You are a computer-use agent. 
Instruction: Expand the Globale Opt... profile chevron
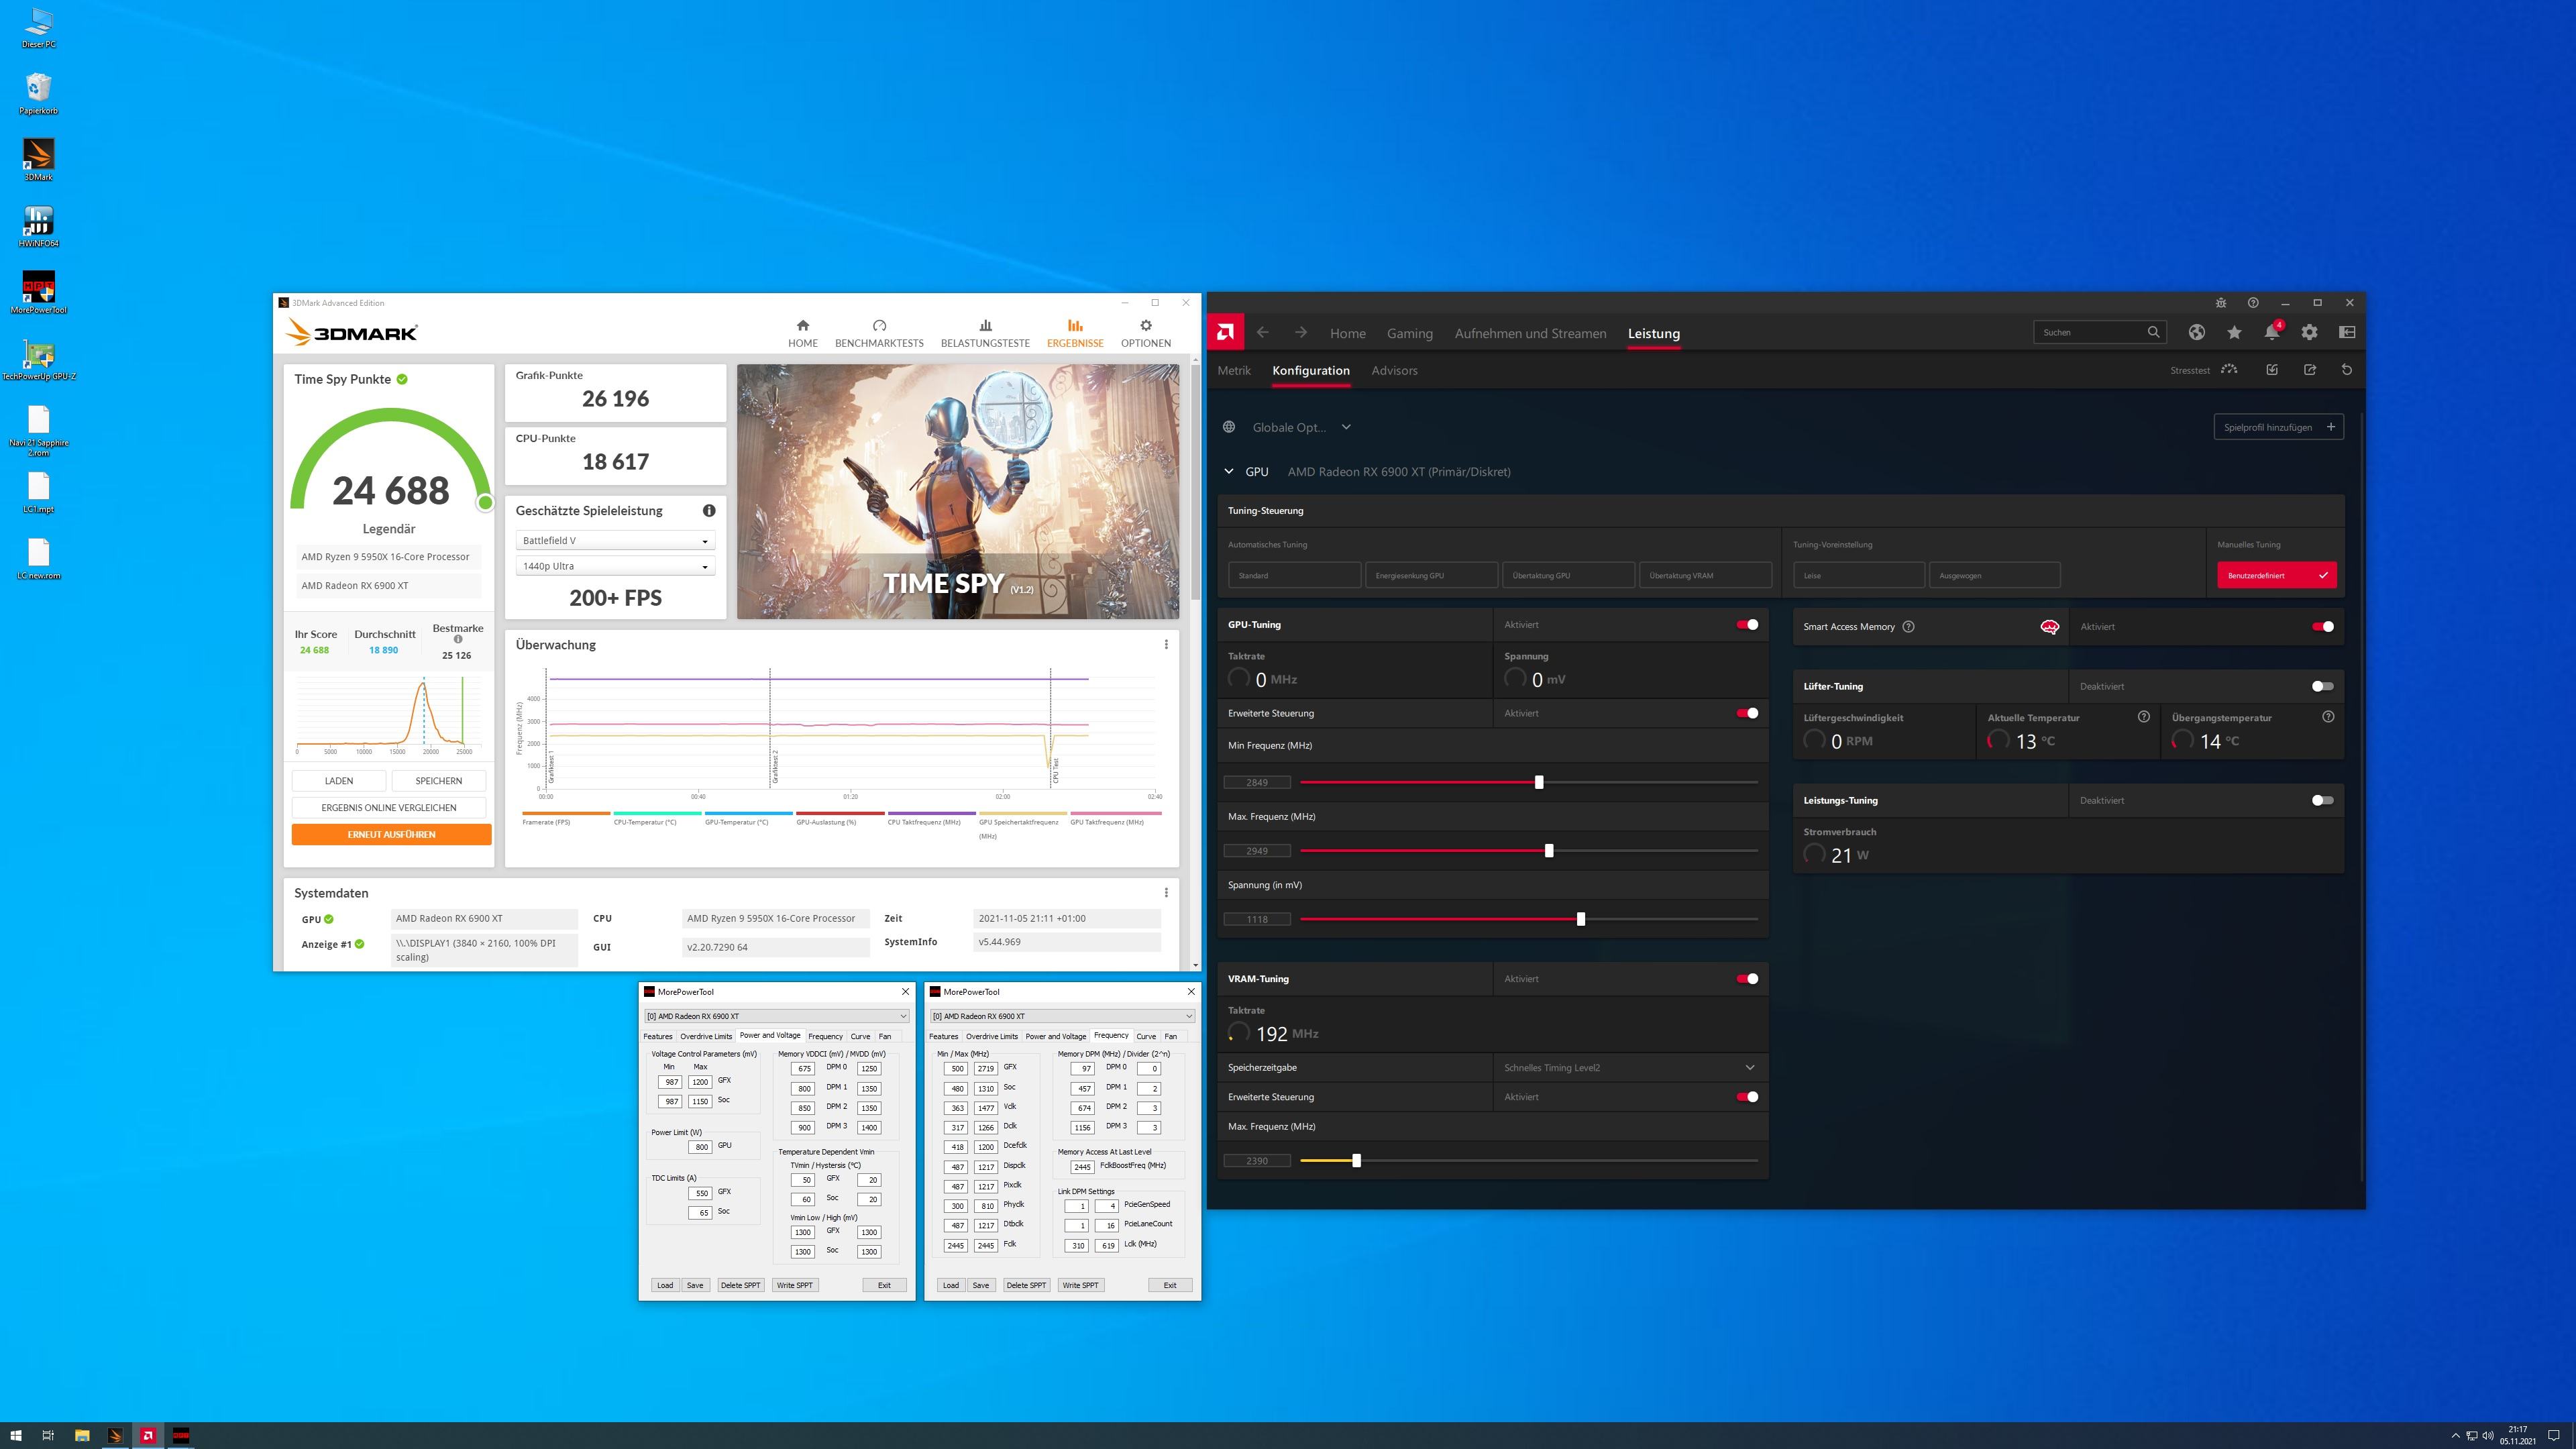1346,427
